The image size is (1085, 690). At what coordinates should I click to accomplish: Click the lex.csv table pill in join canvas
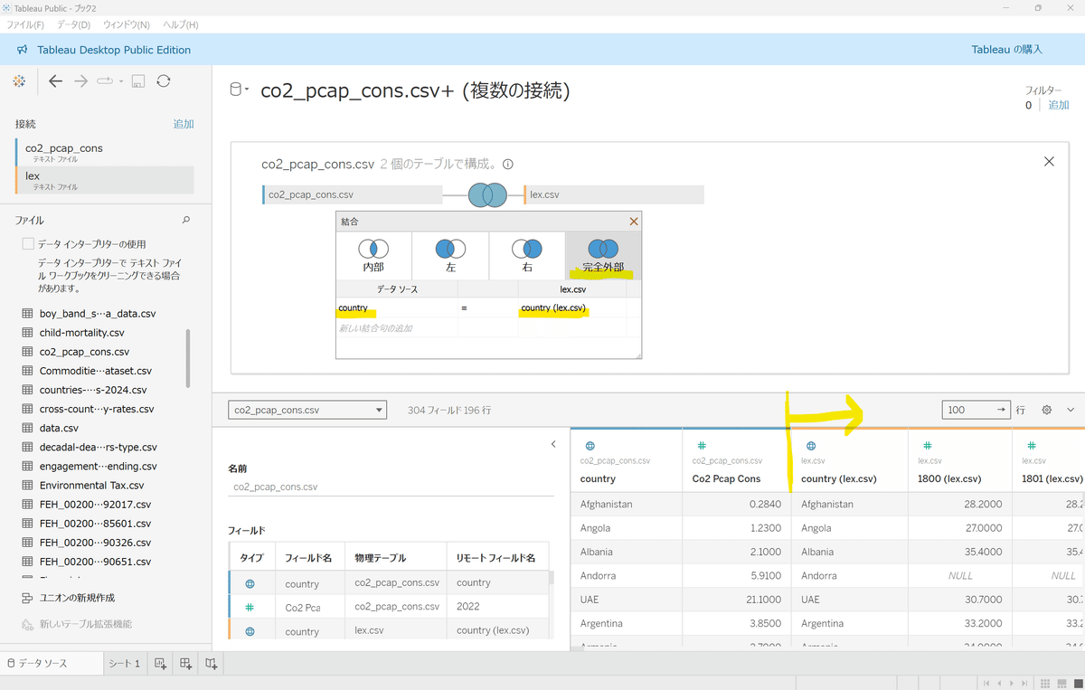tap(614, 194)
